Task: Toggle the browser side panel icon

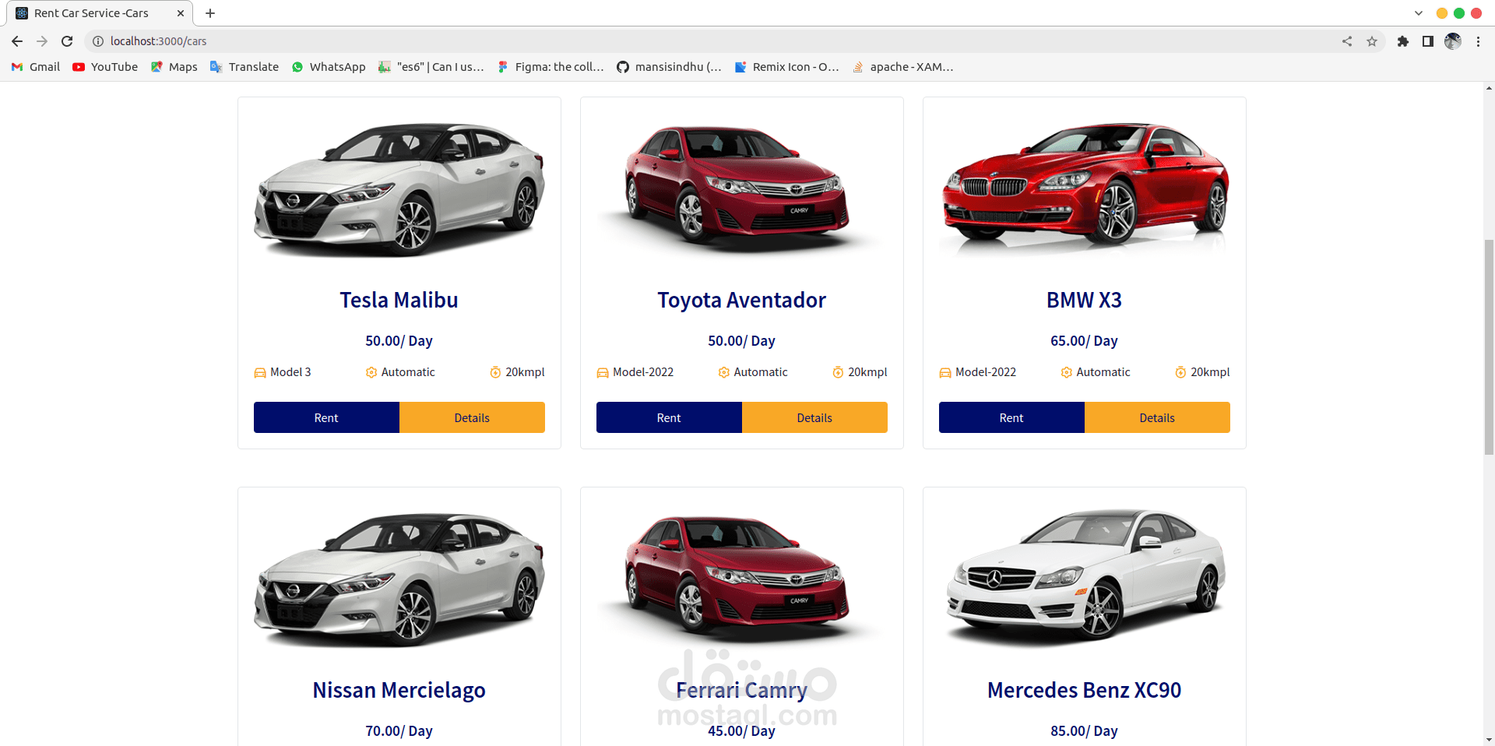Action: 1428,41
